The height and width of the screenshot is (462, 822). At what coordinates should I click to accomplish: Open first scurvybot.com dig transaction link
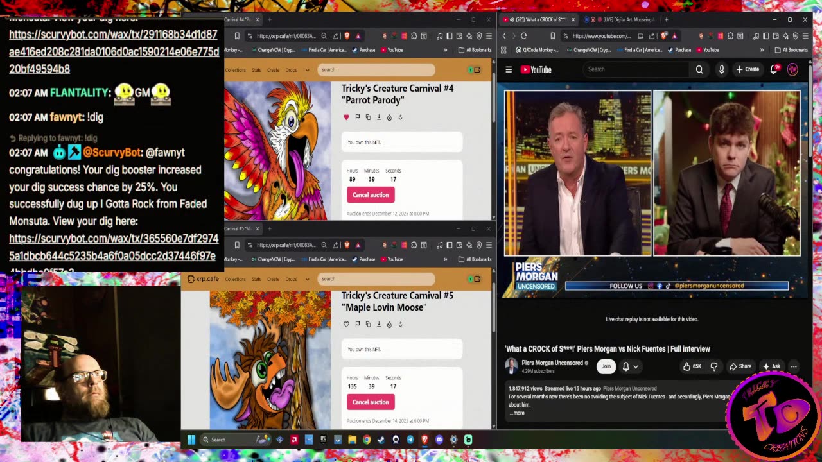click(114, 51)
